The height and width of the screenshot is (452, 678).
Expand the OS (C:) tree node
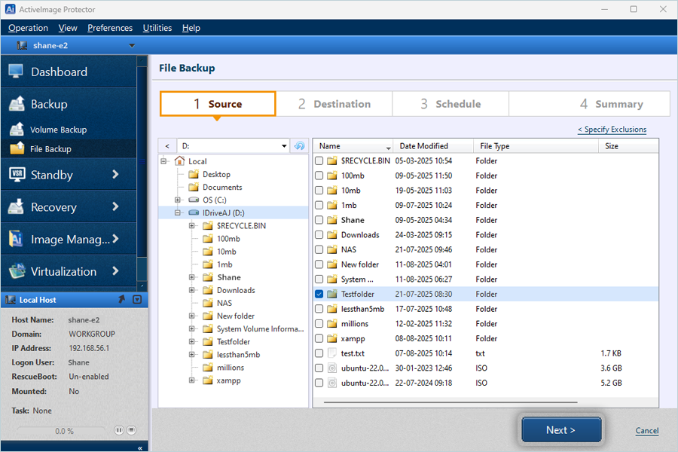[177, 200]
